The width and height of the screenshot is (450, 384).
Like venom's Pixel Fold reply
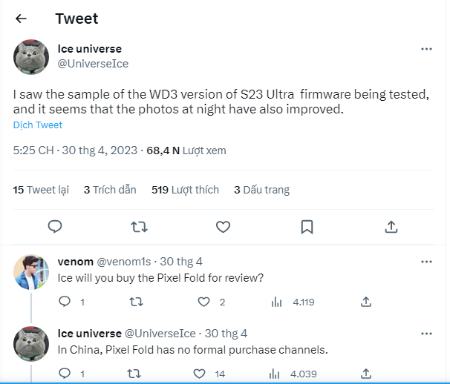pos(204,302)
